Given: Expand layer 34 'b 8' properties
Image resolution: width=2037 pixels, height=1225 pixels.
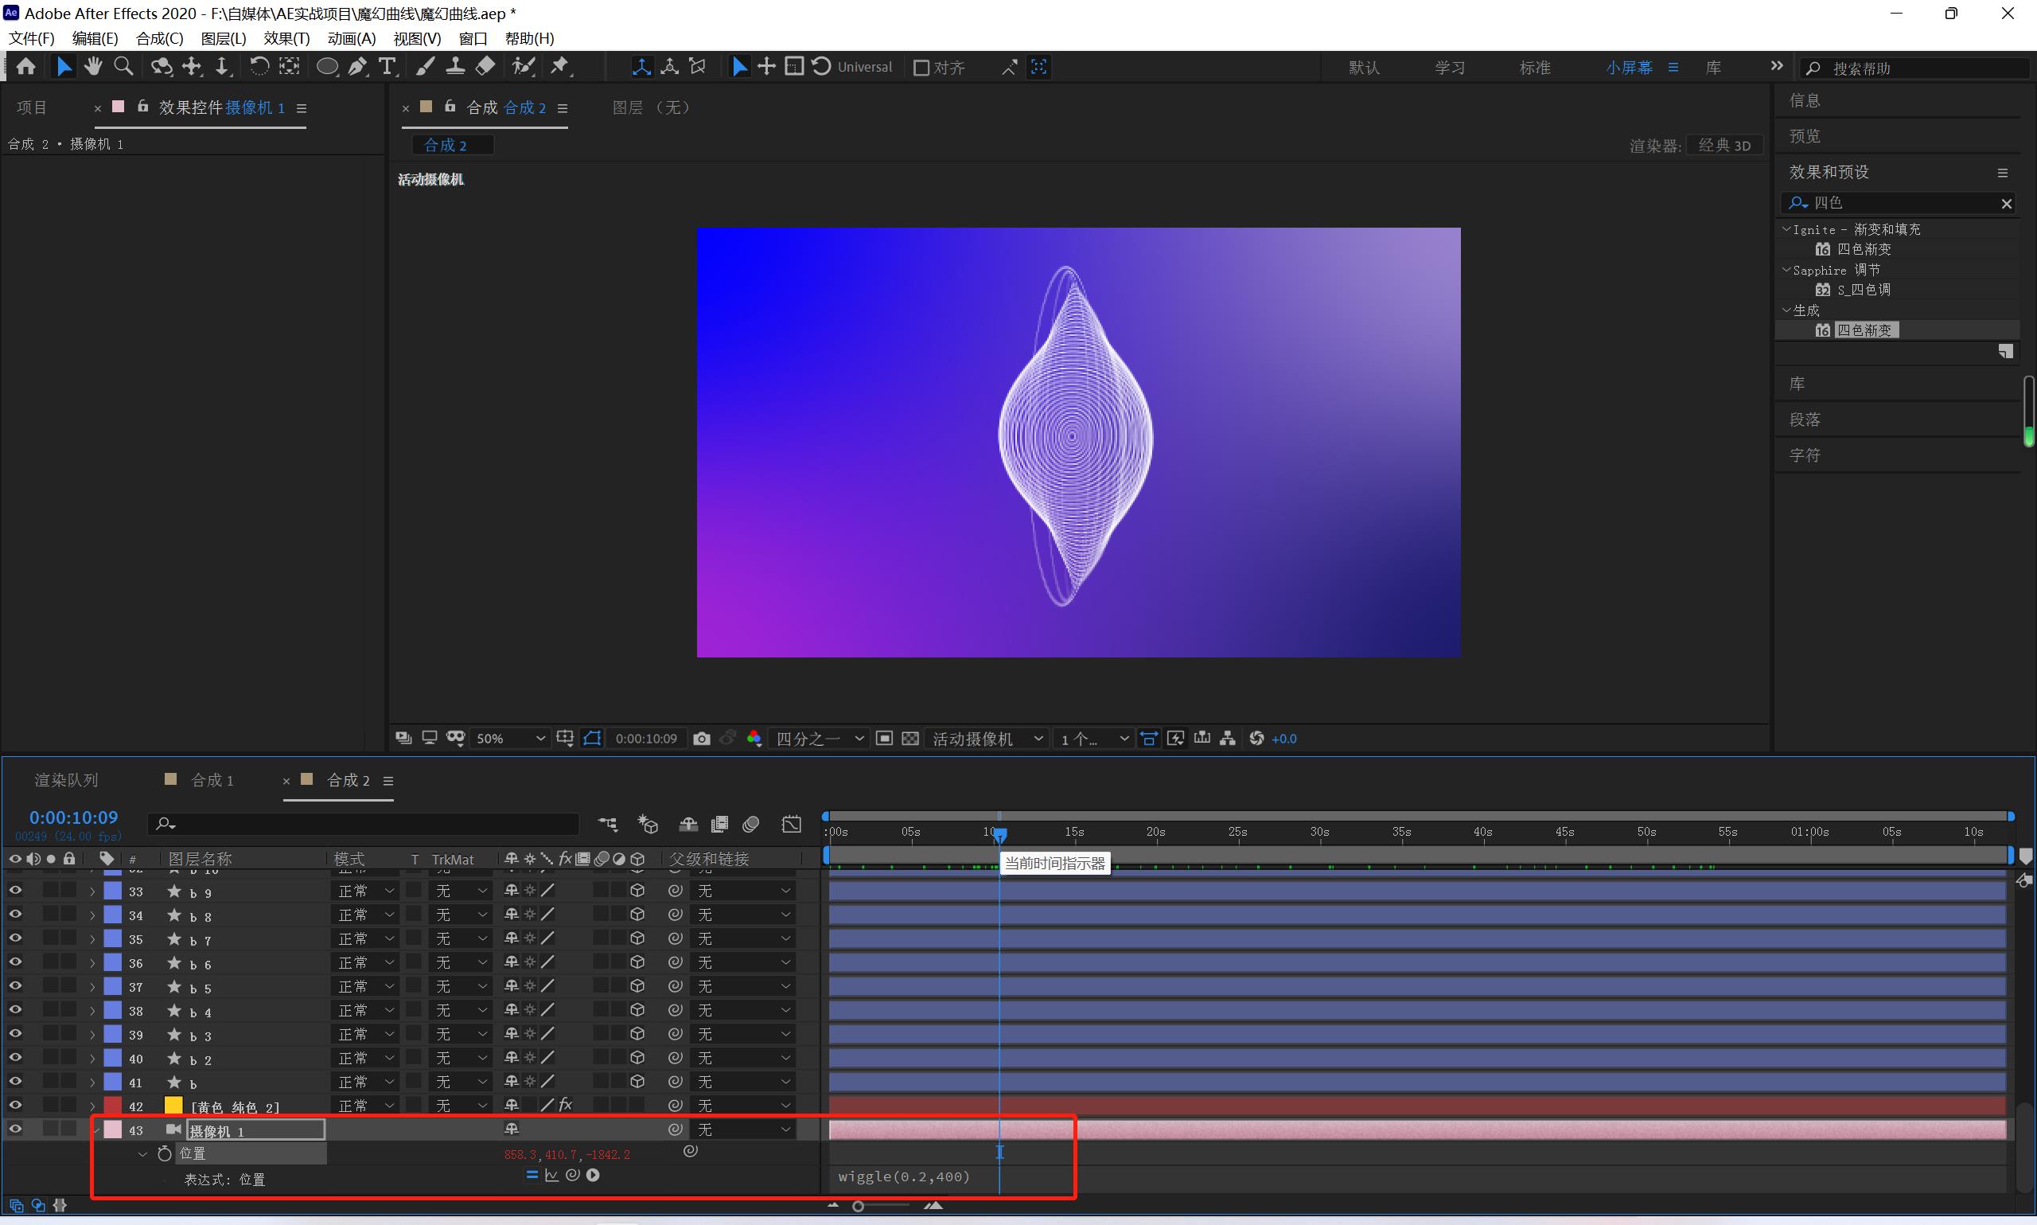Looking at the screenshot, I should [92, 915].
